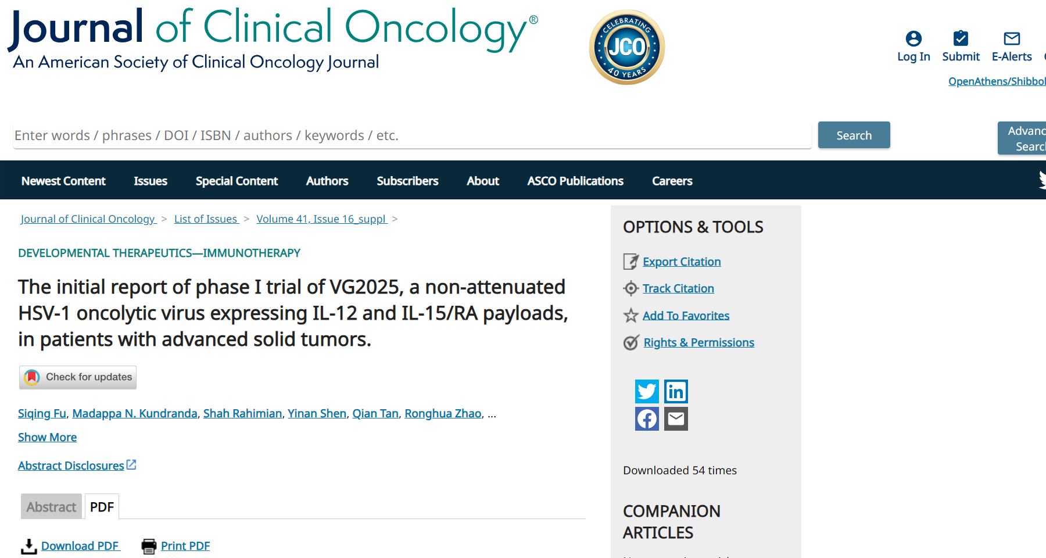Click the Download PDF icon

[28, 546]
